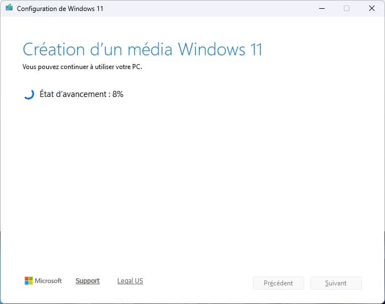Click the 'Configuration de Windows 11' title text
Screen dimensions: 385x304
[x=60, y=9]
